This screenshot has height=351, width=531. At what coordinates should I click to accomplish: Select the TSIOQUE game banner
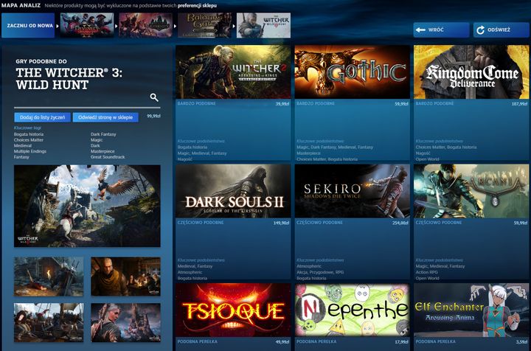click(x=233, y=310)
